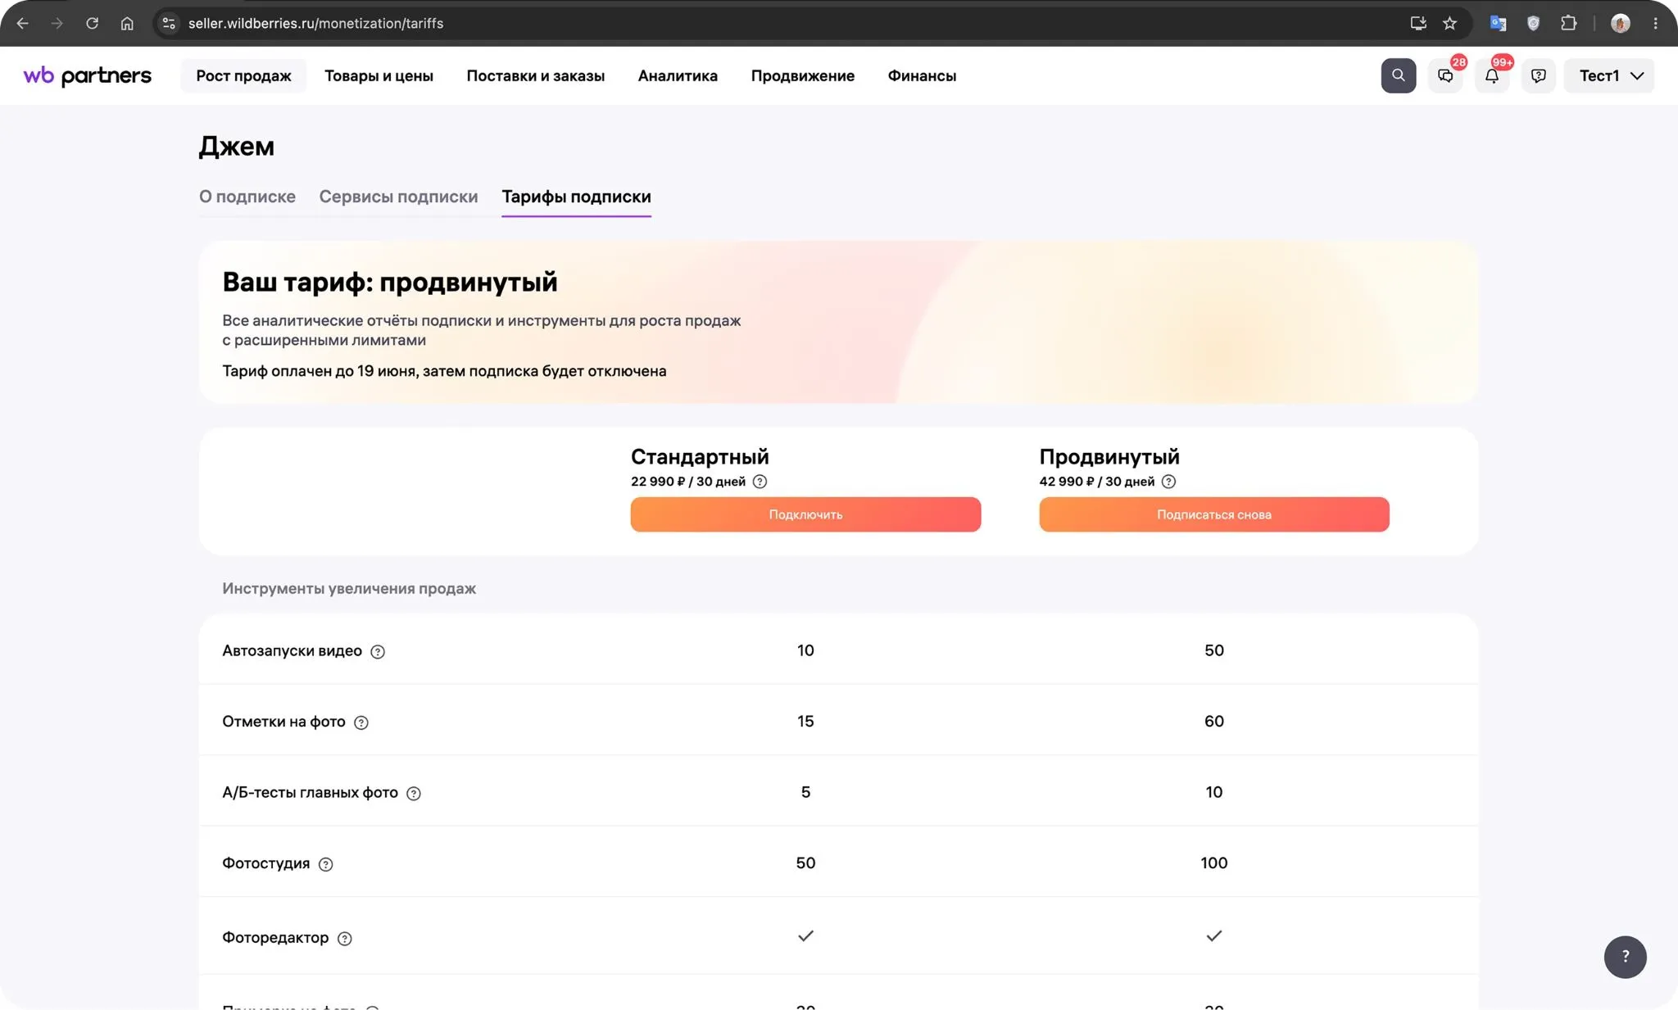Switch to the Сервисы подписки tab
The image size is (1678, 1010).
tap(398, 197)
